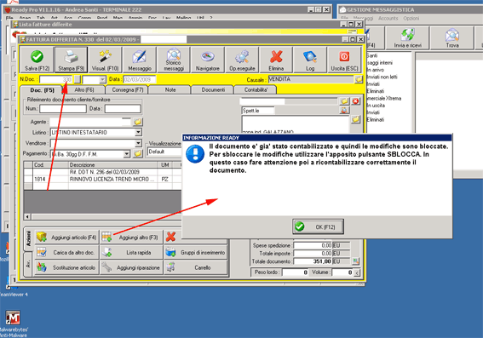Screen dimensions: 483x338
Task: Open Gruppi di inserimento button
Action: [x=196, y=252]
